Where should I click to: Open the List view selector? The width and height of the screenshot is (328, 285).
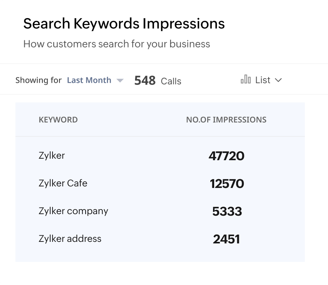[262, 80]
